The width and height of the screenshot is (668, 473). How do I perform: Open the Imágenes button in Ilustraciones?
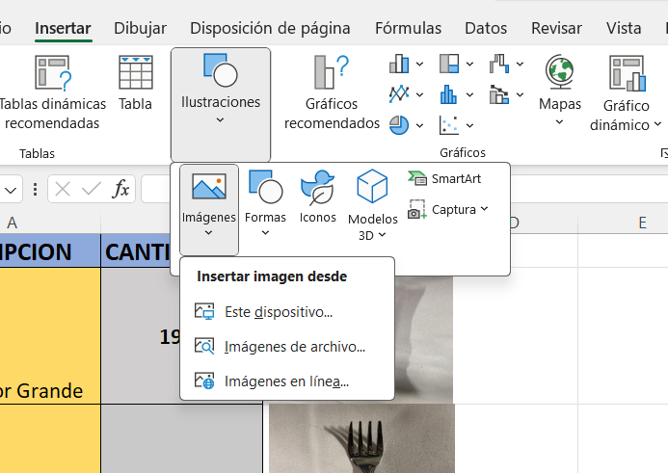point(209,209)
